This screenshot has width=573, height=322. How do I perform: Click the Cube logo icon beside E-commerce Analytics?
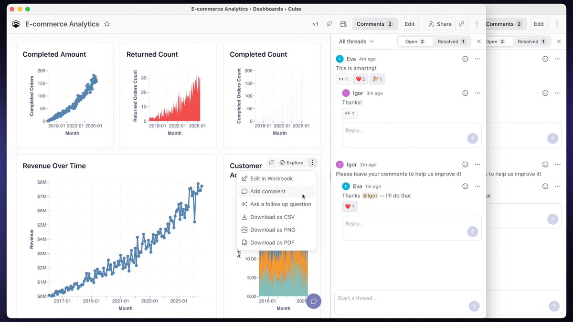click(x=16, y=24)
